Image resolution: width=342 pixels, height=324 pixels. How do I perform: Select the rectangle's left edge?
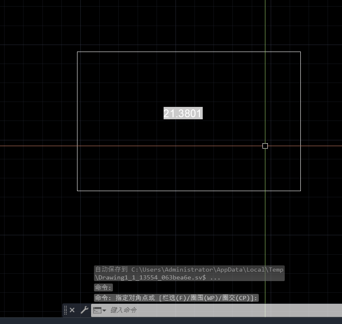[77, 103]
